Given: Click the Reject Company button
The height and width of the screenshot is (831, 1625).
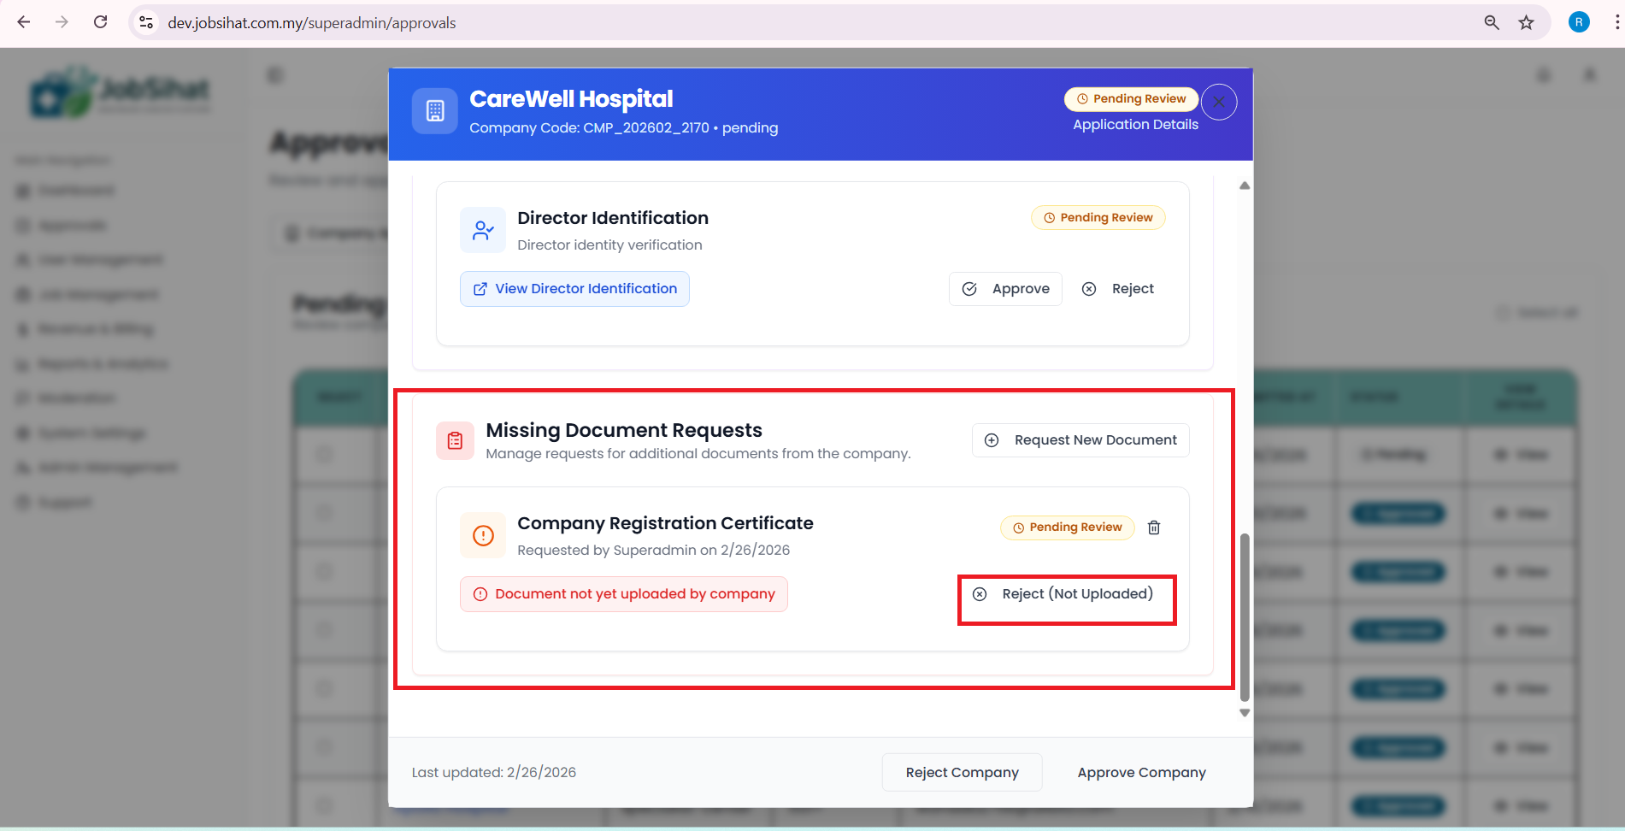Looking at the screenshot, I should (962, 772).
